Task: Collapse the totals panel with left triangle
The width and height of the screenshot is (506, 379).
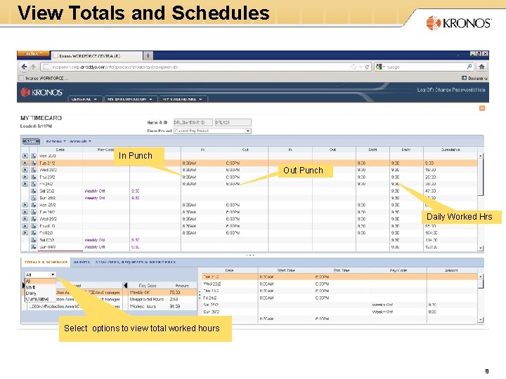Action: click(125, 285)
